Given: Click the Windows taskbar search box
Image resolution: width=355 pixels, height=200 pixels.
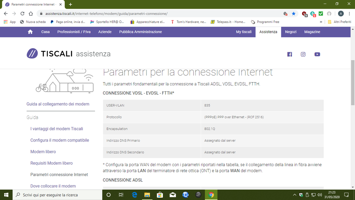Looking at the screenshot, I should 57,195.
